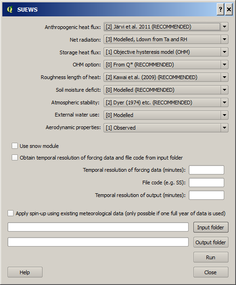Open Help from the bottom-left button
236x285 pixels.
(25, 272)
